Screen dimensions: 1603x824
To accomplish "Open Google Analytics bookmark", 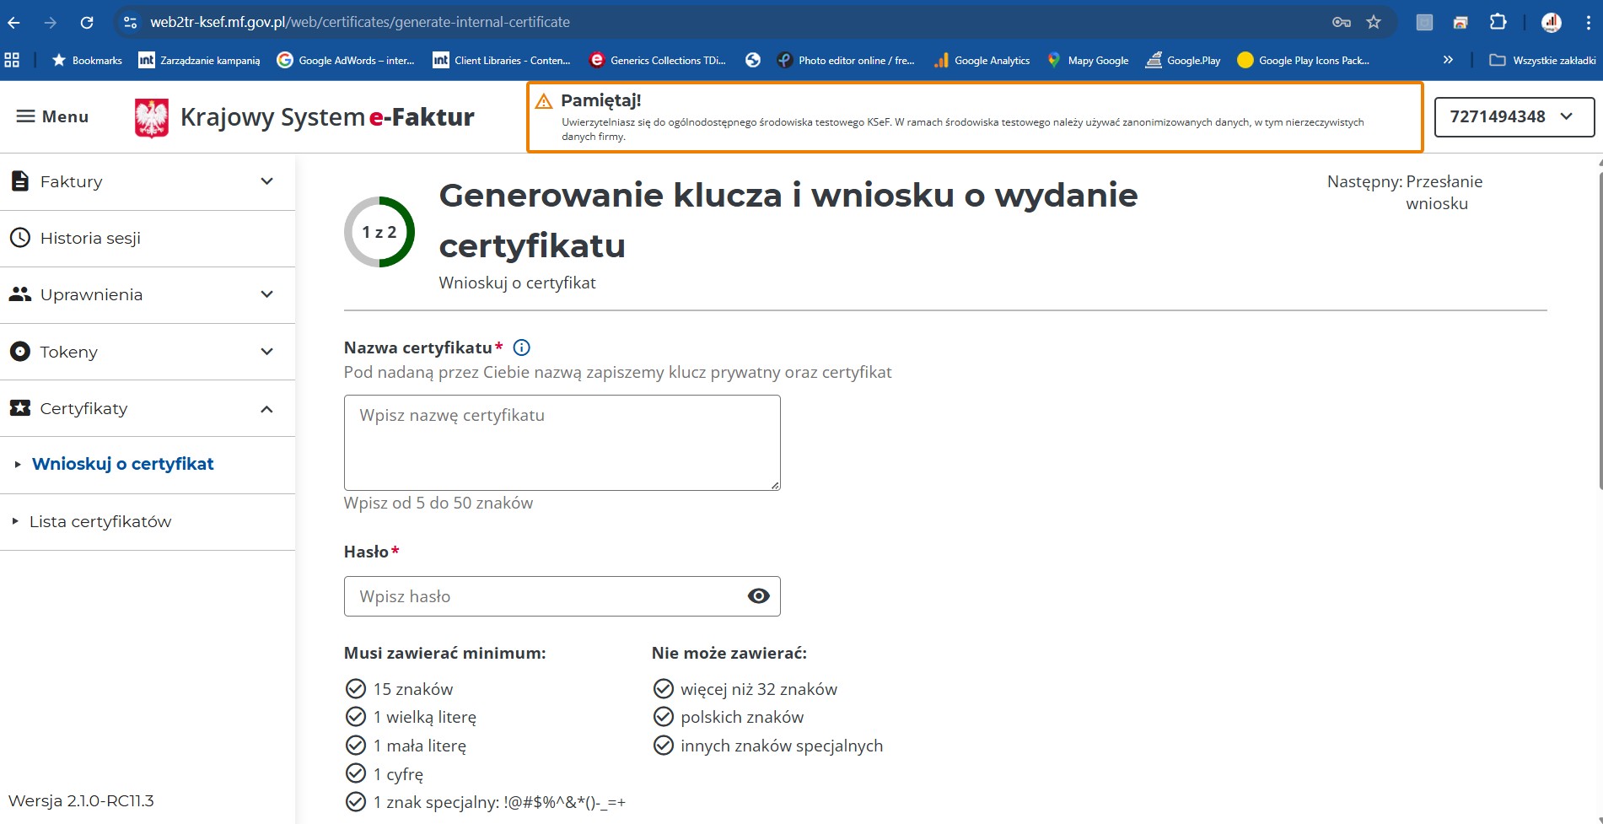I will coord(982,61).
